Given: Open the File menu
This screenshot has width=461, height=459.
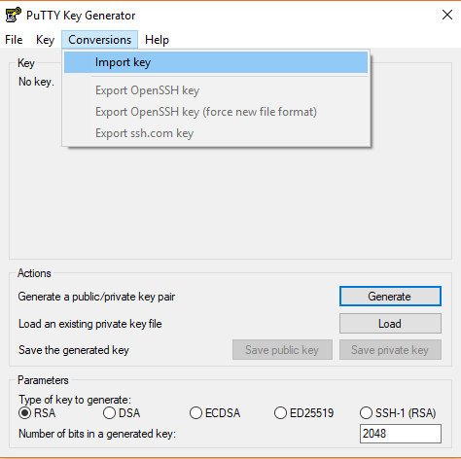Looking at the screenshot, I should click(14, 40).
